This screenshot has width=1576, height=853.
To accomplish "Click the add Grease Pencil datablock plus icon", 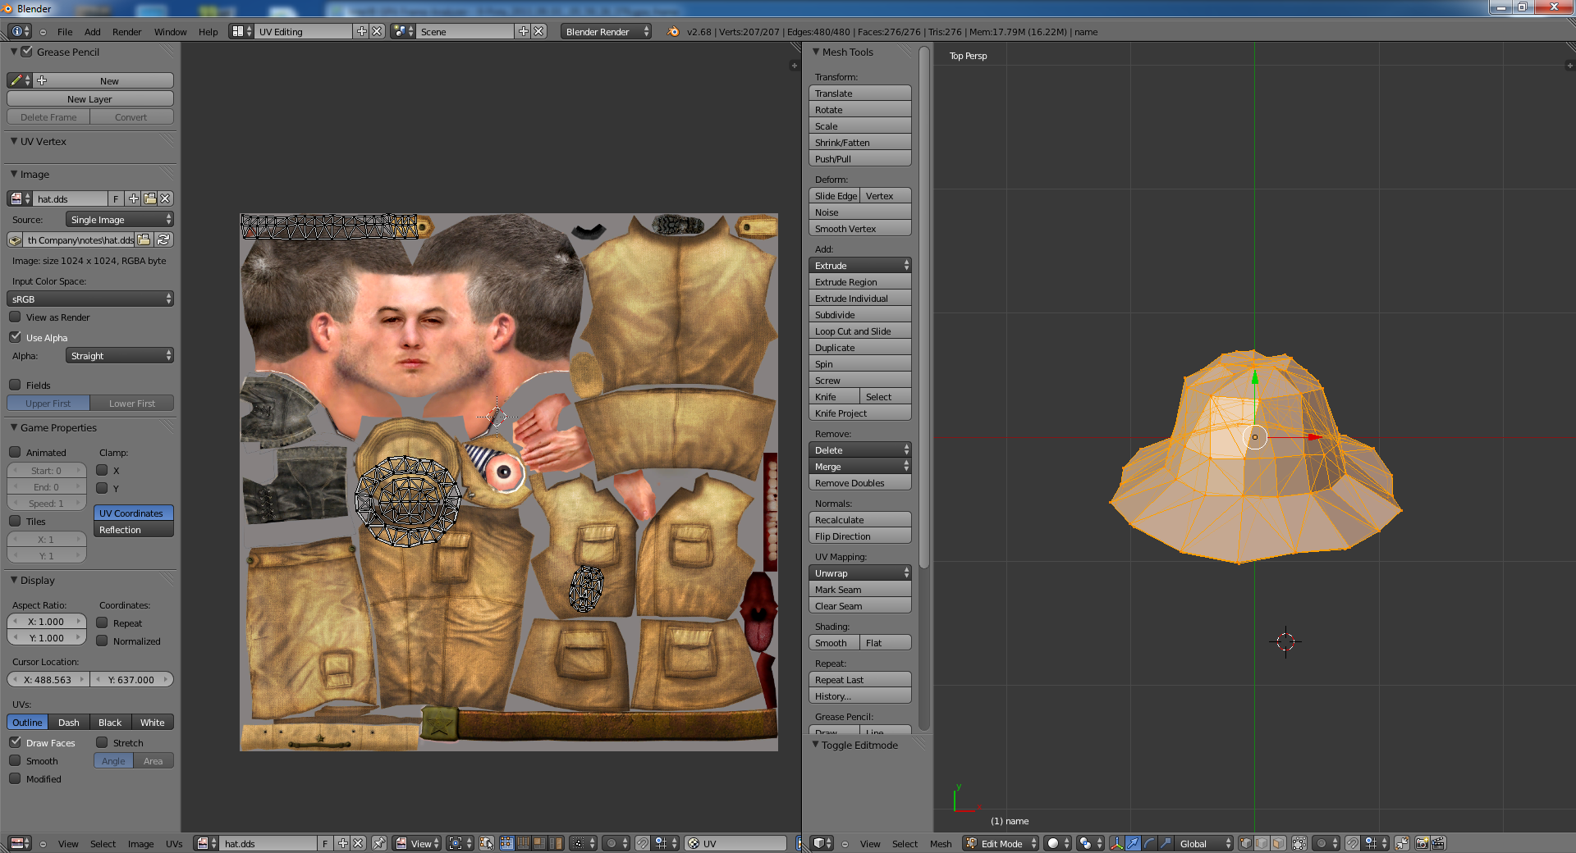I will [x=42, y=80].
